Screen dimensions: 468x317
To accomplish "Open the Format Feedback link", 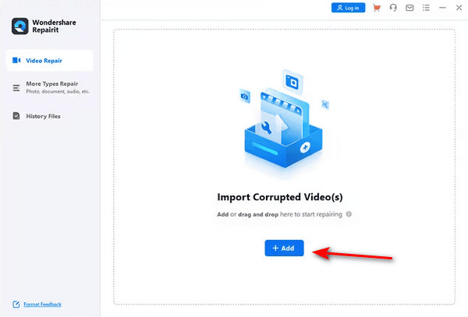I will coord(42,305).
